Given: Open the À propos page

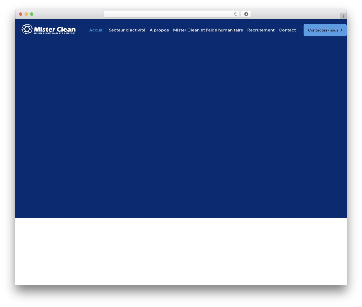Looking at the screenshot, I should point(159,30).
